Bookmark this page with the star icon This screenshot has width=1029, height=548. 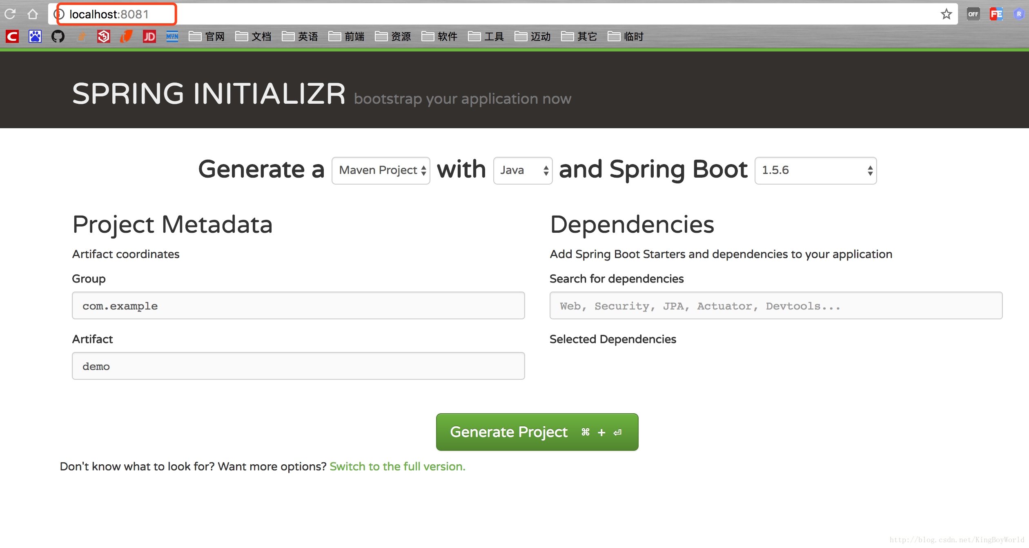(946, 14)
